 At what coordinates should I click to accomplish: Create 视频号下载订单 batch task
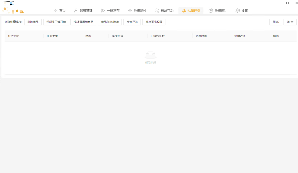[56, 22]
